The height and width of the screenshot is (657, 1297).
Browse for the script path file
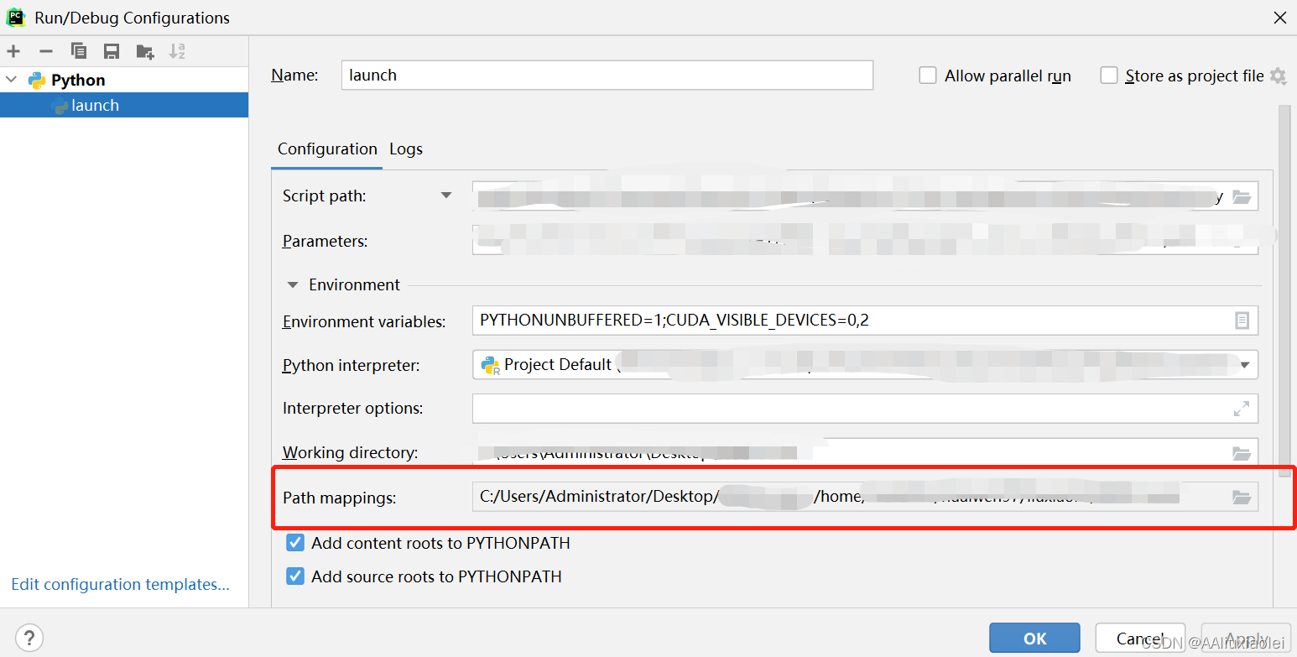(1242, 196)
